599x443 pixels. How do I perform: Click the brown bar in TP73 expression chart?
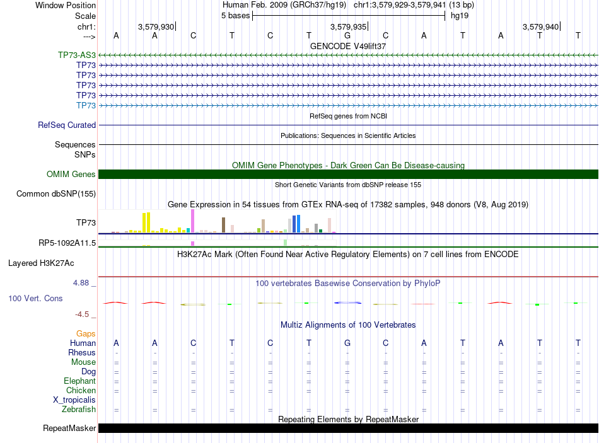point(223,225)
